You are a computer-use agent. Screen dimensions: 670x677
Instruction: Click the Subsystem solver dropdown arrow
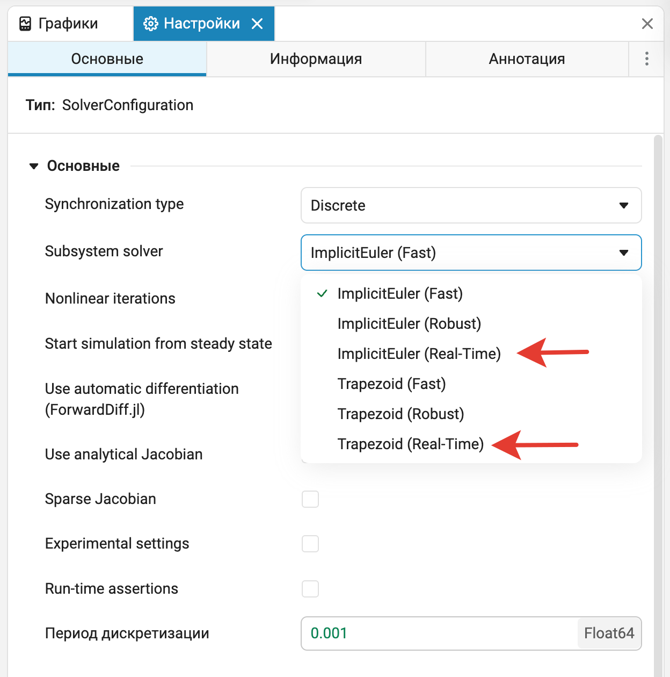click(623, 253)
